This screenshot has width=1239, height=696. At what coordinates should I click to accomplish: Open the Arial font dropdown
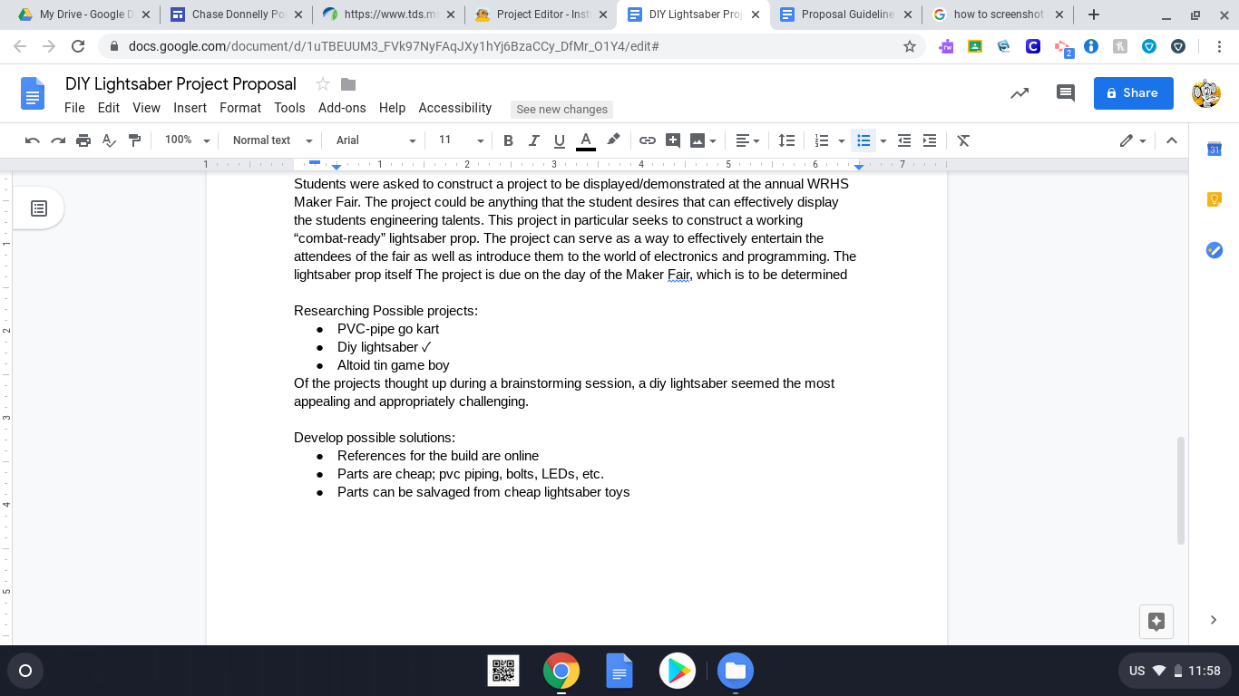[x=376, y=140]
